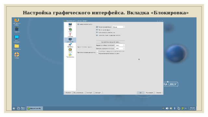The width and height of the screenshot is (208, 117).
Task: Click the Применить apply button
Action: 149,93
